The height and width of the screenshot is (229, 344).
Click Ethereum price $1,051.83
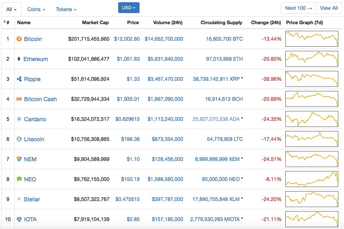(128, 59)
